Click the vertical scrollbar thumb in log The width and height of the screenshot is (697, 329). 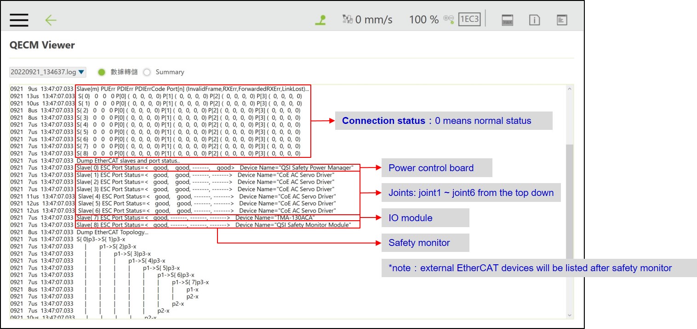[x=570, y=202]
